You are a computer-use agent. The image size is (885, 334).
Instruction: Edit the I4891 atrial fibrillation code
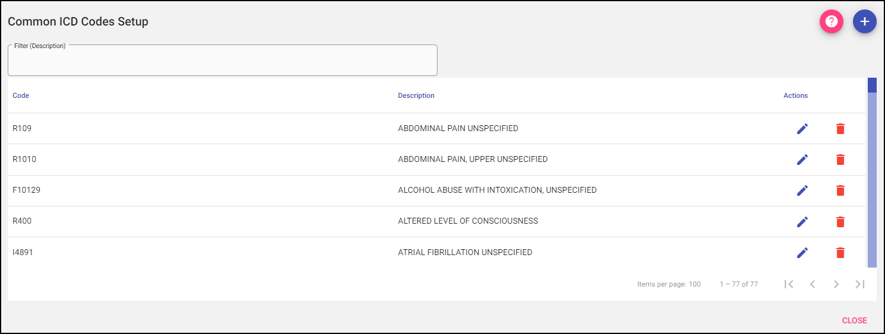coord(802,253)
